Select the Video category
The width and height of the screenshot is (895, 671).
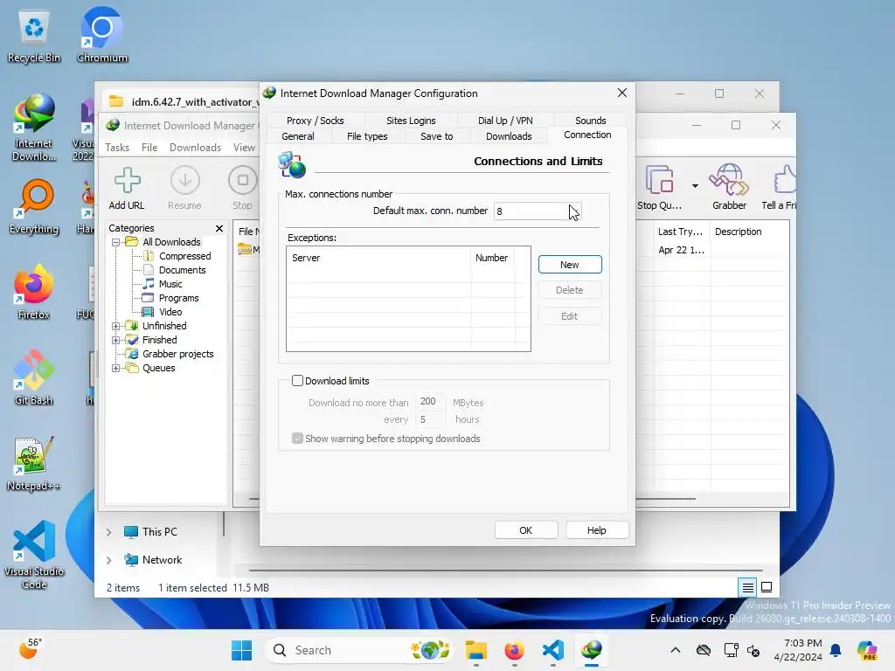coord(170,312)
